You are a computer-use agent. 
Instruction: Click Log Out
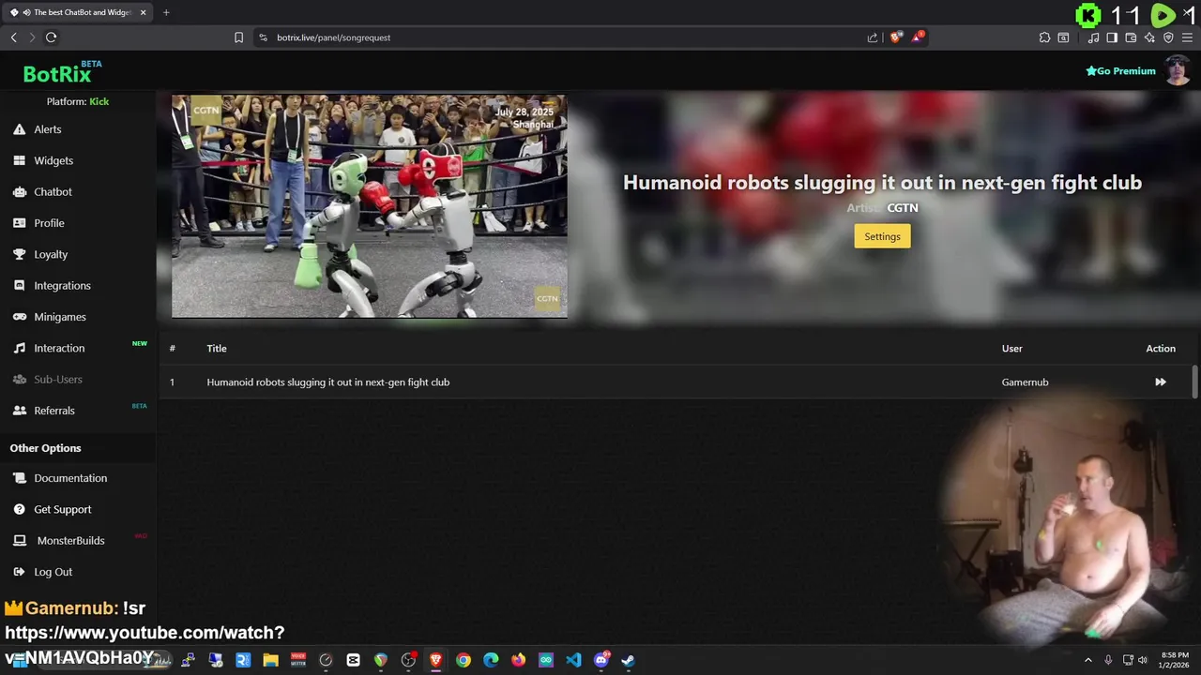tap(53, 572)
